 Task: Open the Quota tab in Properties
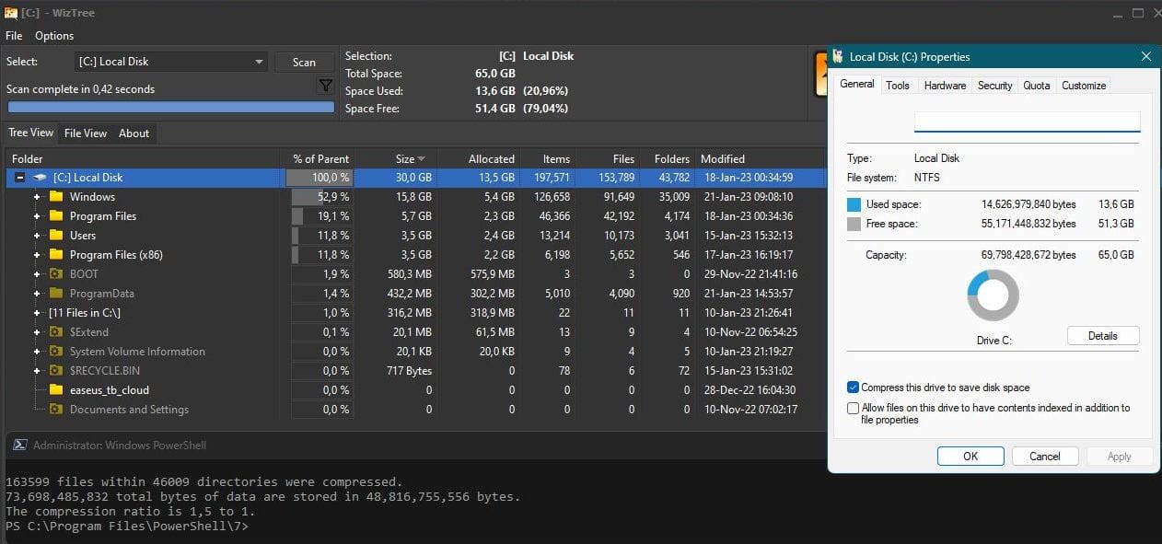(x=1037, y=86)
